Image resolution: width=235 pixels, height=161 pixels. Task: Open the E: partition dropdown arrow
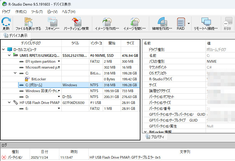point(59,108)
